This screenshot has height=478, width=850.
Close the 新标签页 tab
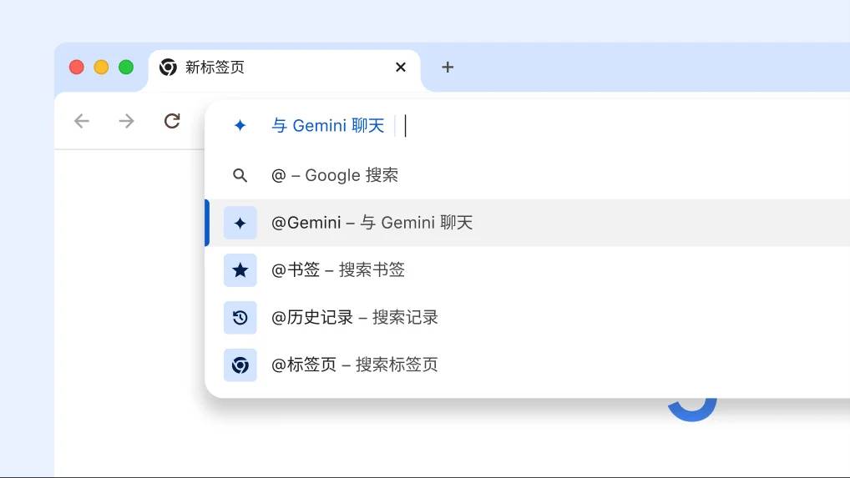401,68
